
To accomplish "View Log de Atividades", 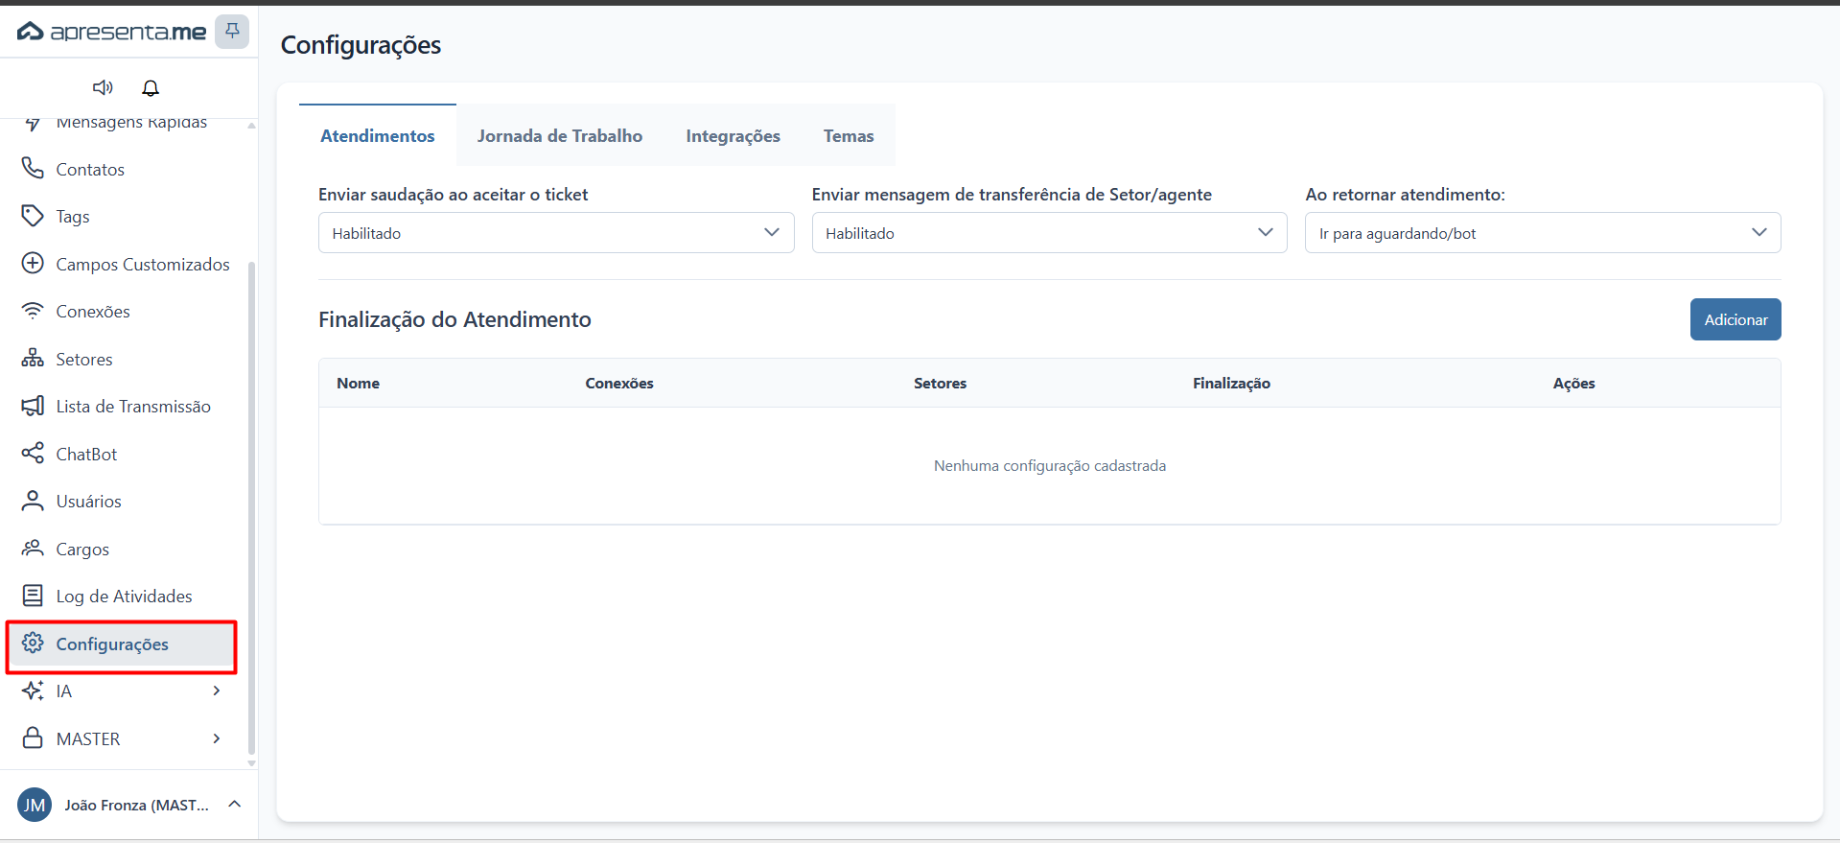I will click(124, 597).
